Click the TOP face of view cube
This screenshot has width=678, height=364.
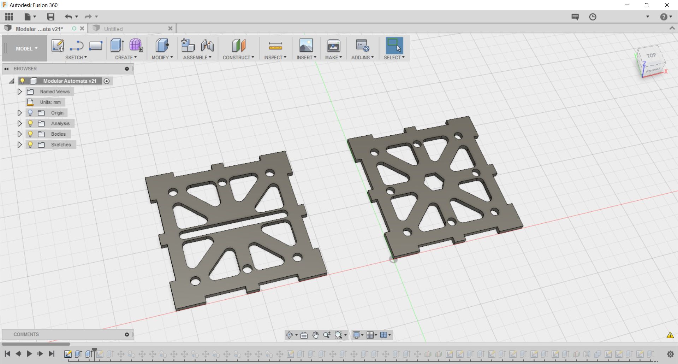pos(651,55)
